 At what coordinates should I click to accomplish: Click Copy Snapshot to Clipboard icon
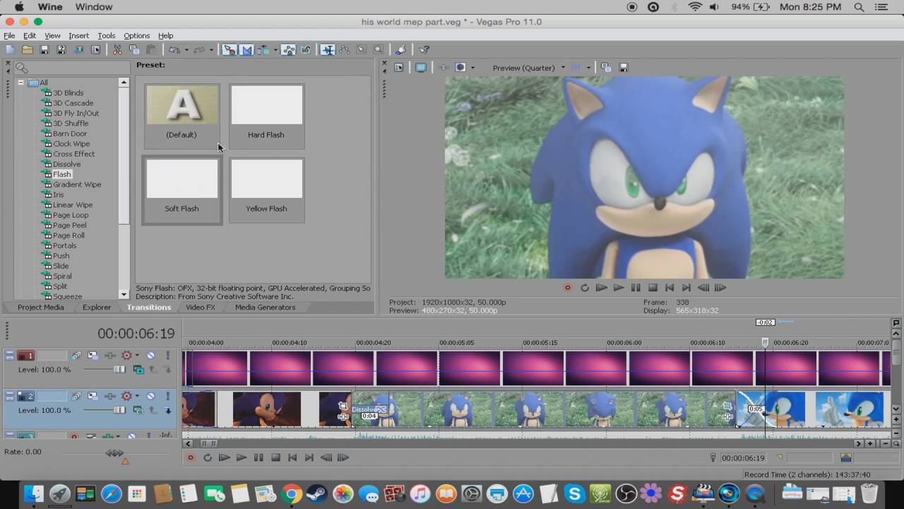click(x=606, y=68)
